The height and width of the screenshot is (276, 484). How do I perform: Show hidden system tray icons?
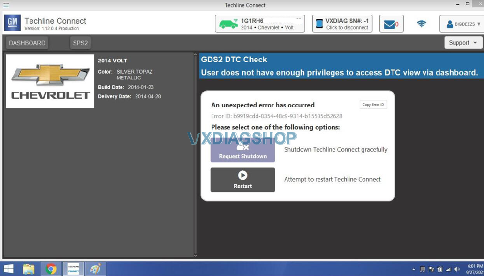point(414,270)
